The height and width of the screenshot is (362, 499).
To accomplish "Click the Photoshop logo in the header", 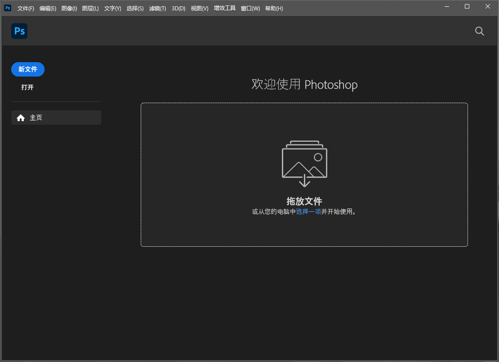I will pos(19,31).
